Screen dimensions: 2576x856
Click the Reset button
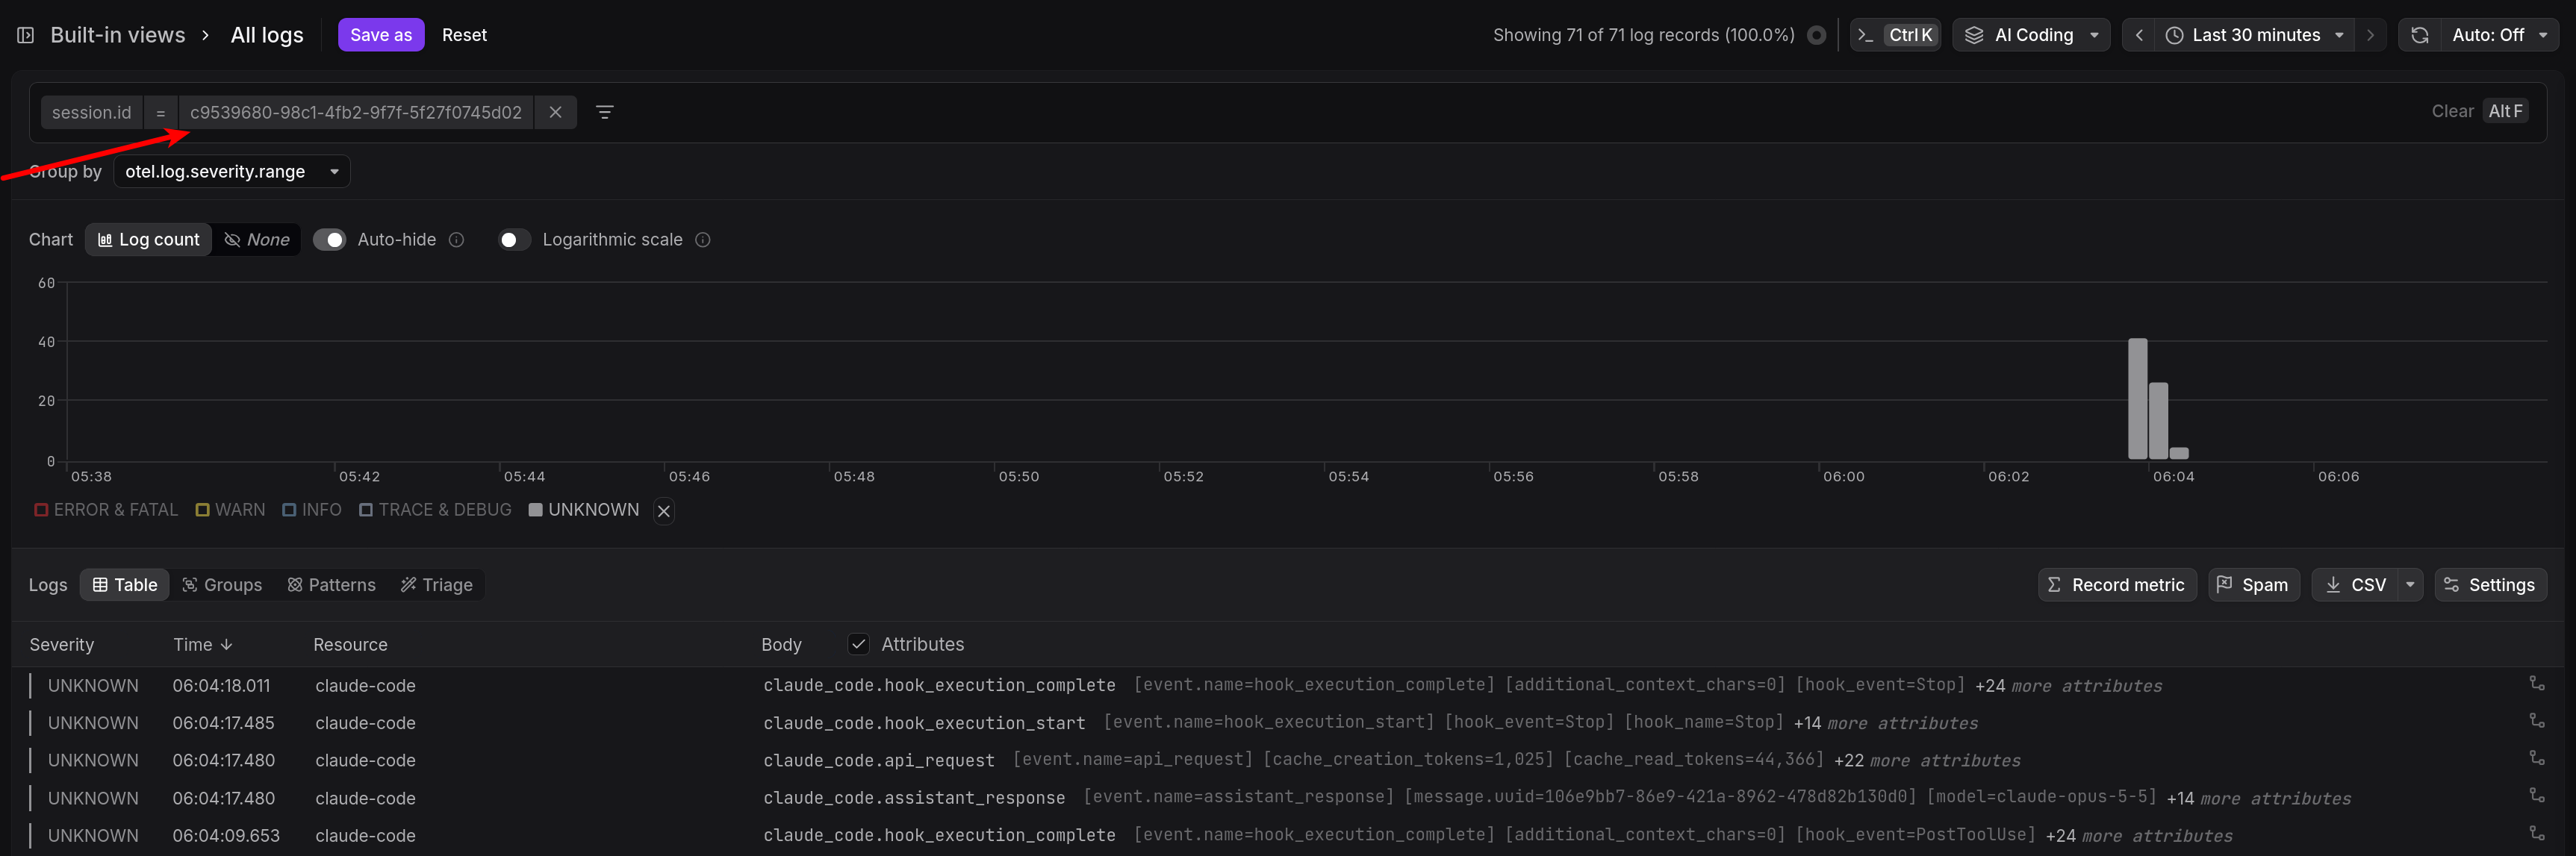464,35
